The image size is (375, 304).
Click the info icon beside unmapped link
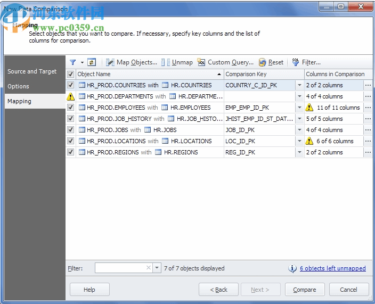click(292, 268)
